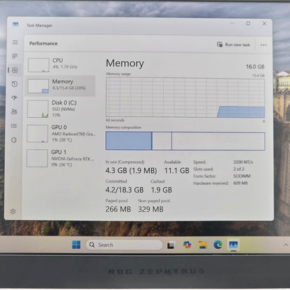Expand the system tray hidden icons chevron
The height and width of the screenshot is (290, 290).
tap(286, 245)
